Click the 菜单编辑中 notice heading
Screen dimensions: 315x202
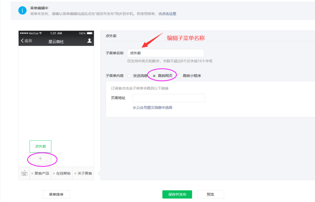[39, 8]
